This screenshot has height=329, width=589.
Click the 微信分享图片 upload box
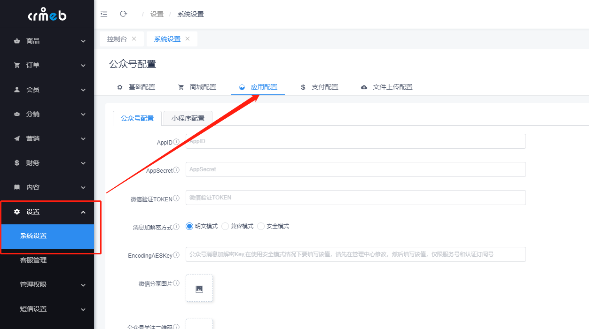(x=199, y=288)
